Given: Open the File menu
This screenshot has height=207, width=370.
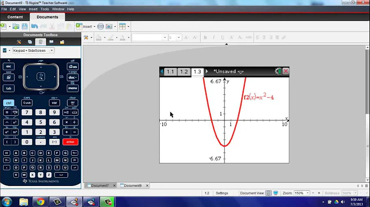Looking at the screenshot, I should (x=4, y=9).
